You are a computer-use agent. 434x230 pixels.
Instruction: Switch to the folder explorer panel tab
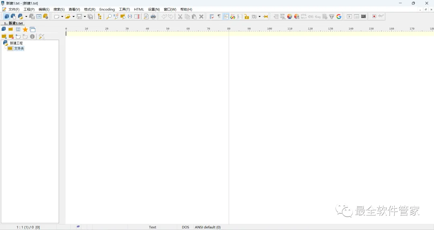[10, 29]
